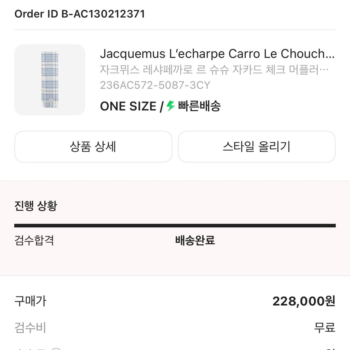The width and height of the screenshot is (350, 350).
Task: Click the green lightning fast-shipping icon
Action: tap(170, 106)
